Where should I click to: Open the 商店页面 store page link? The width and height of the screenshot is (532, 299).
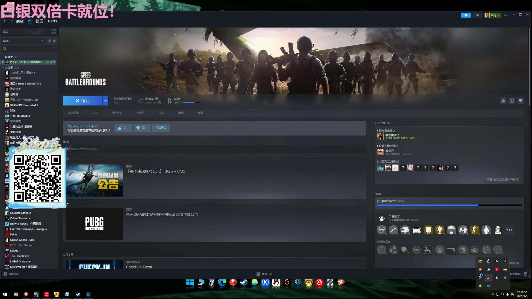coord(73,113)
